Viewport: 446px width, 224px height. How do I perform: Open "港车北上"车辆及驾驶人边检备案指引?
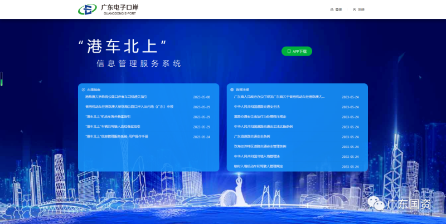pyautogui.click(x=113, y=127)
